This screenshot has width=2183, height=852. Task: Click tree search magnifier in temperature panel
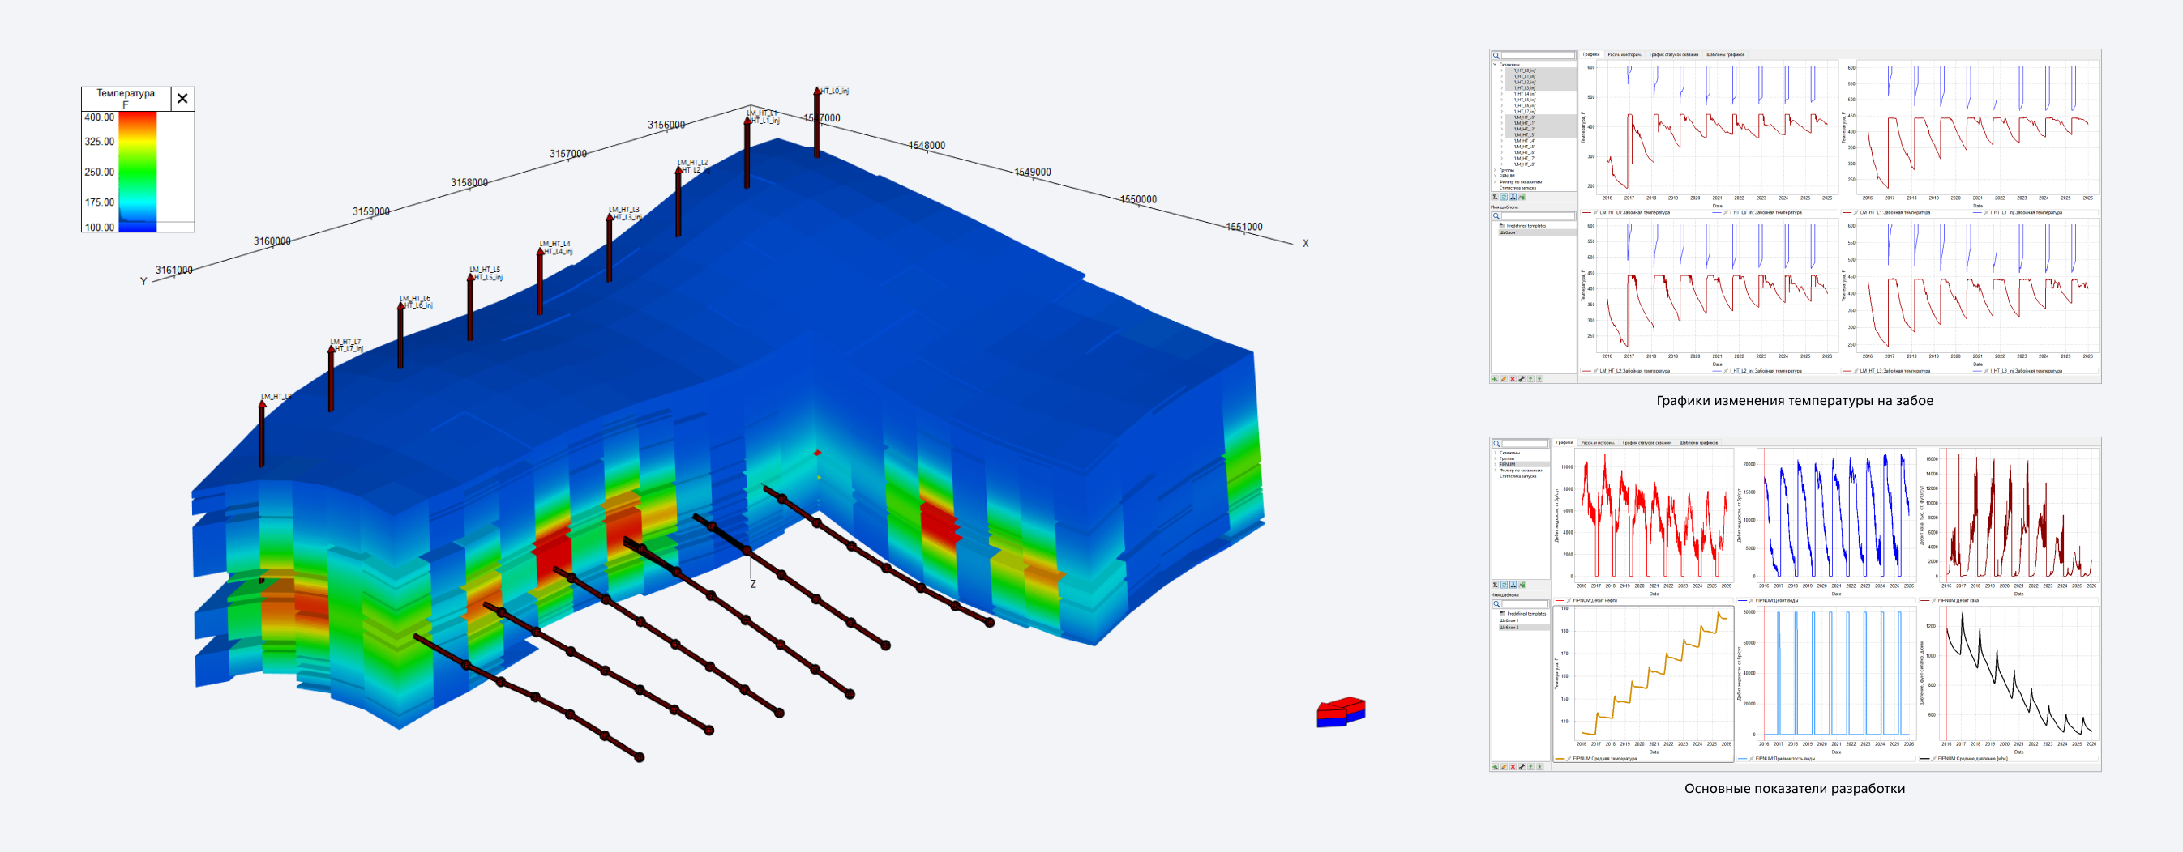point(1496,56)
